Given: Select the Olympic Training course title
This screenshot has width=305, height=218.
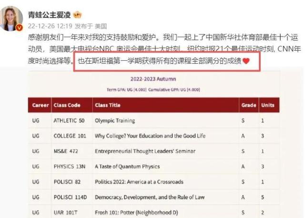Looking at the screenshot, I should 115,121.
